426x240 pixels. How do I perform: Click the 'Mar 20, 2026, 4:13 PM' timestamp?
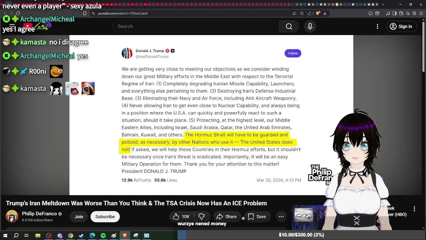pyautogui.click(x=279, y=180)
